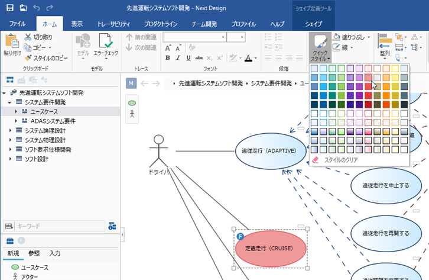Switch to the 参照 tab in lower panel
This screenshot has height=280, width=429.
34,253
